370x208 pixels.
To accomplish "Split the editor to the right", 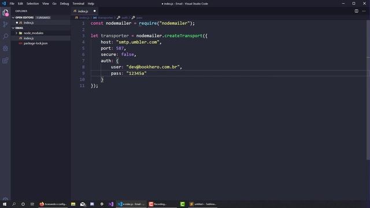I will [x=356, y=11].
